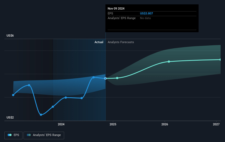Screen dimensions: 225x142
Task: Click the 'No data' range value
Action: [145, 18]
